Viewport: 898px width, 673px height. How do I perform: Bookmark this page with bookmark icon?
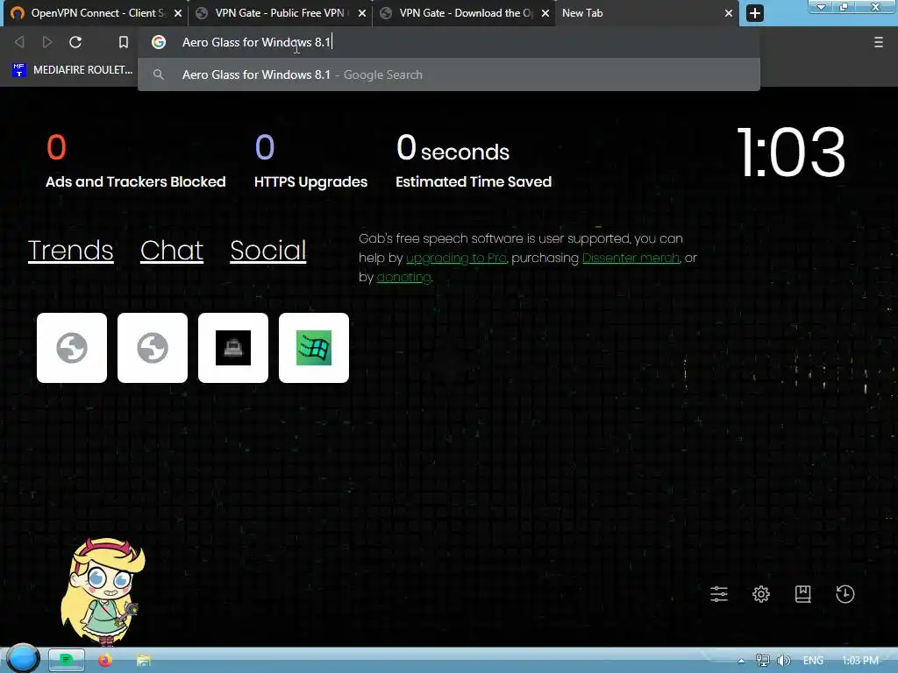click(123, 42)
